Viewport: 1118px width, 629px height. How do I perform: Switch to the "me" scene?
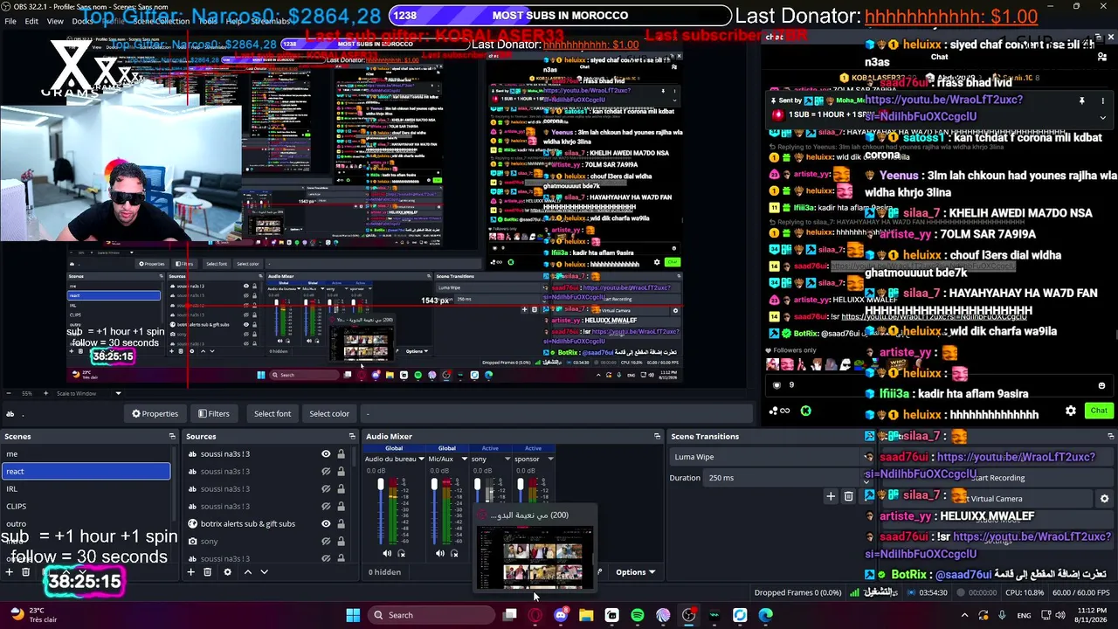[x=86, y=454]
